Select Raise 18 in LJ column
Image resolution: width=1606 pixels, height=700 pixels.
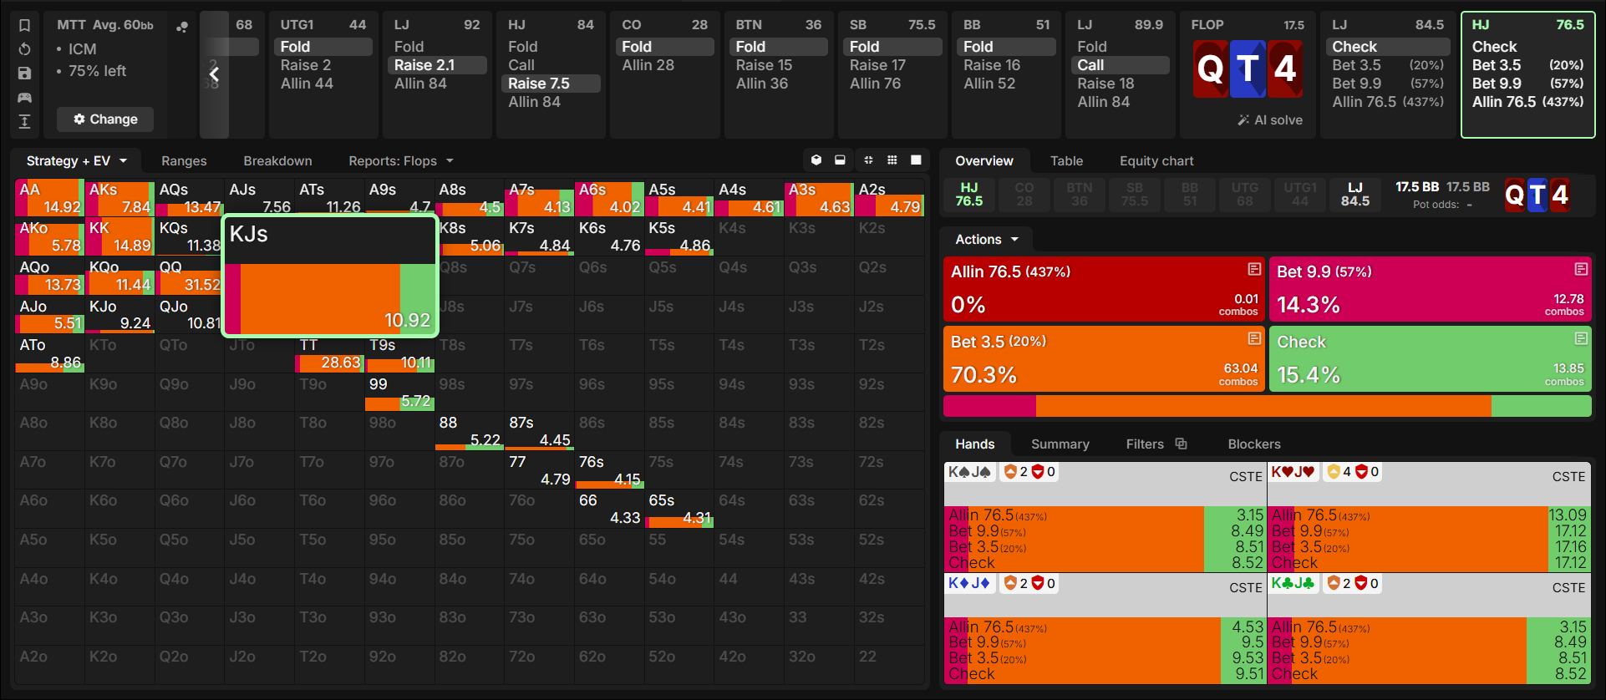1105,84
